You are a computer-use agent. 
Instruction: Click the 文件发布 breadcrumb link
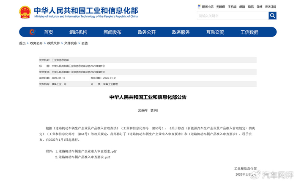(71, 43)
